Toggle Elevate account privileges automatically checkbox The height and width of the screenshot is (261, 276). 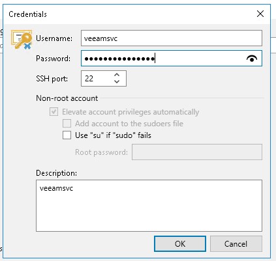click(x=54, y=112)
